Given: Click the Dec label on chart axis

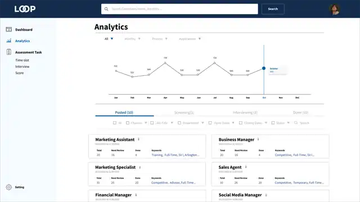Looking at the screenshot, I should (x=298, y=98).
